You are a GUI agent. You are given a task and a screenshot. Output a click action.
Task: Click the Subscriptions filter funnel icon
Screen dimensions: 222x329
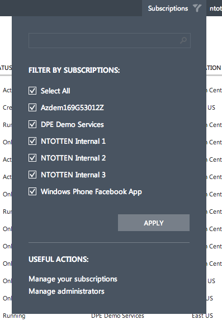click(x=197, y=8)
